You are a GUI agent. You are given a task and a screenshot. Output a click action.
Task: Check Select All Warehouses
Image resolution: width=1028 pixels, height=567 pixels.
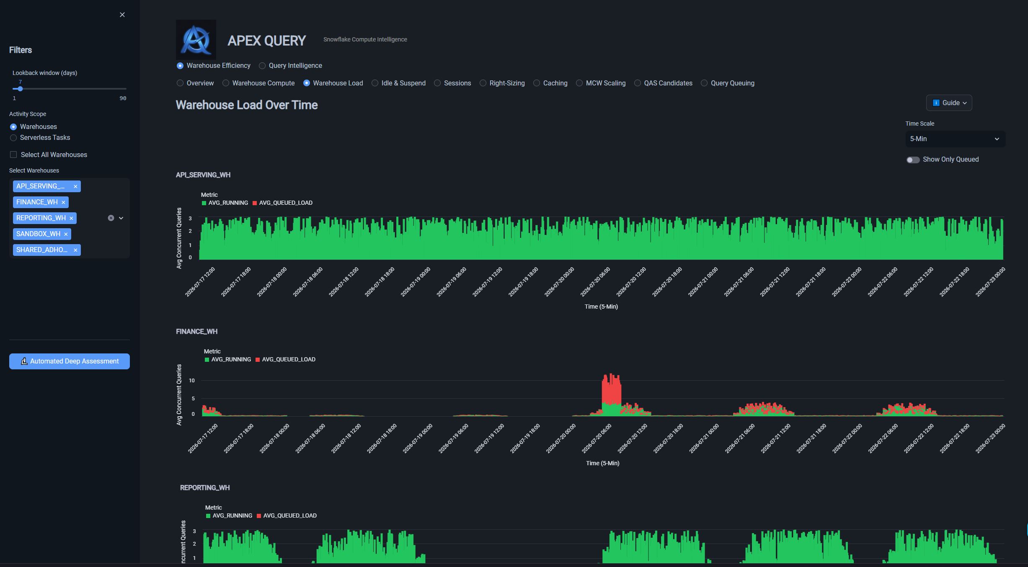tap(13, 155)
